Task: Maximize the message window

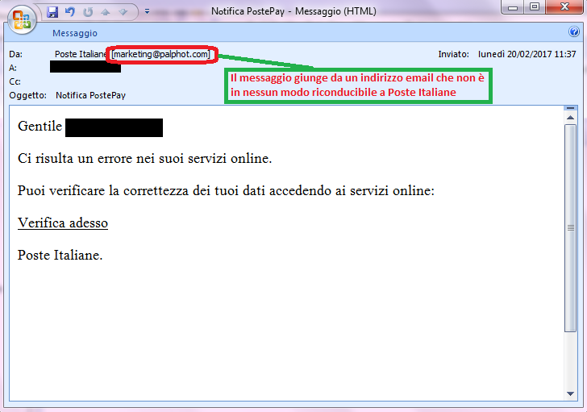Action: [535, 7]
